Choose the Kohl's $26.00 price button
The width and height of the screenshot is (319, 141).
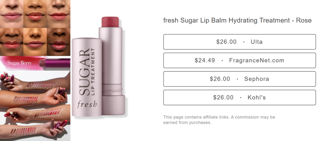click(x=239, y=98)
